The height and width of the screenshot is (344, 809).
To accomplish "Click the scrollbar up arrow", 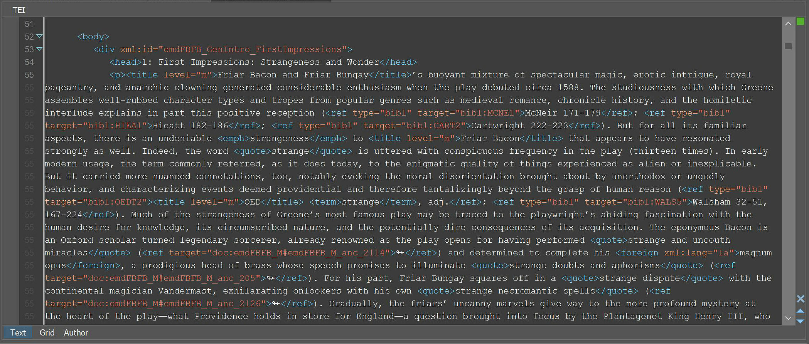I will [x=788, y=24].
